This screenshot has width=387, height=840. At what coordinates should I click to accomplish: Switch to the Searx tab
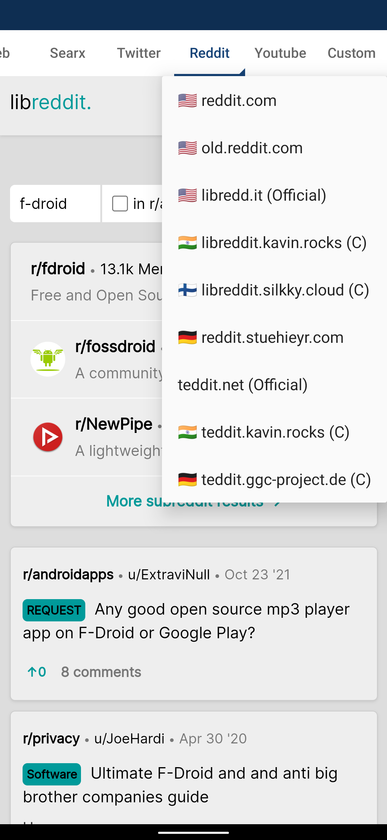pyautogui.click(x=67, y=53)
